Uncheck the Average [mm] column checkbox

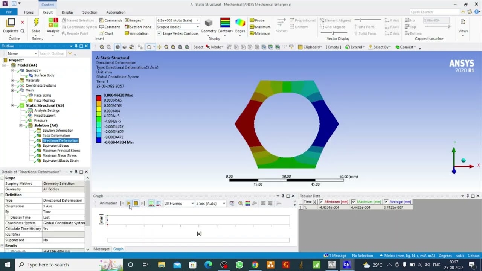point(386,202)
